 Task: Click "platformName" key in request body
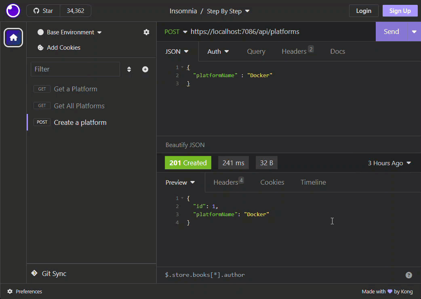tap(215, 76)
